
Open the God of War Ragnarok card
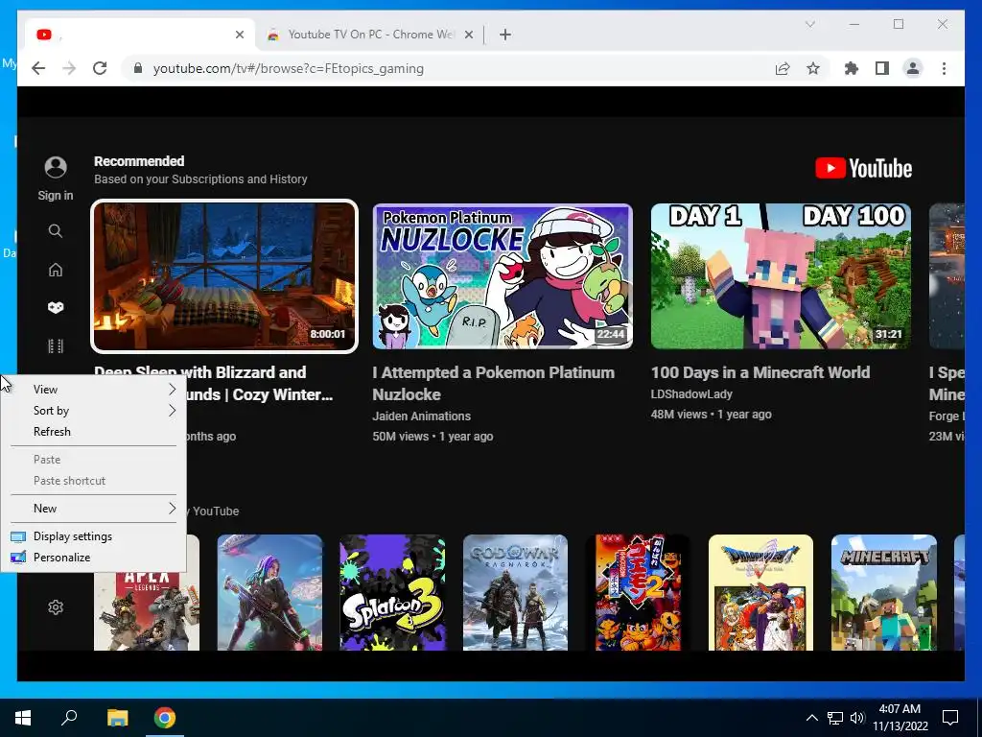(515, 592)
